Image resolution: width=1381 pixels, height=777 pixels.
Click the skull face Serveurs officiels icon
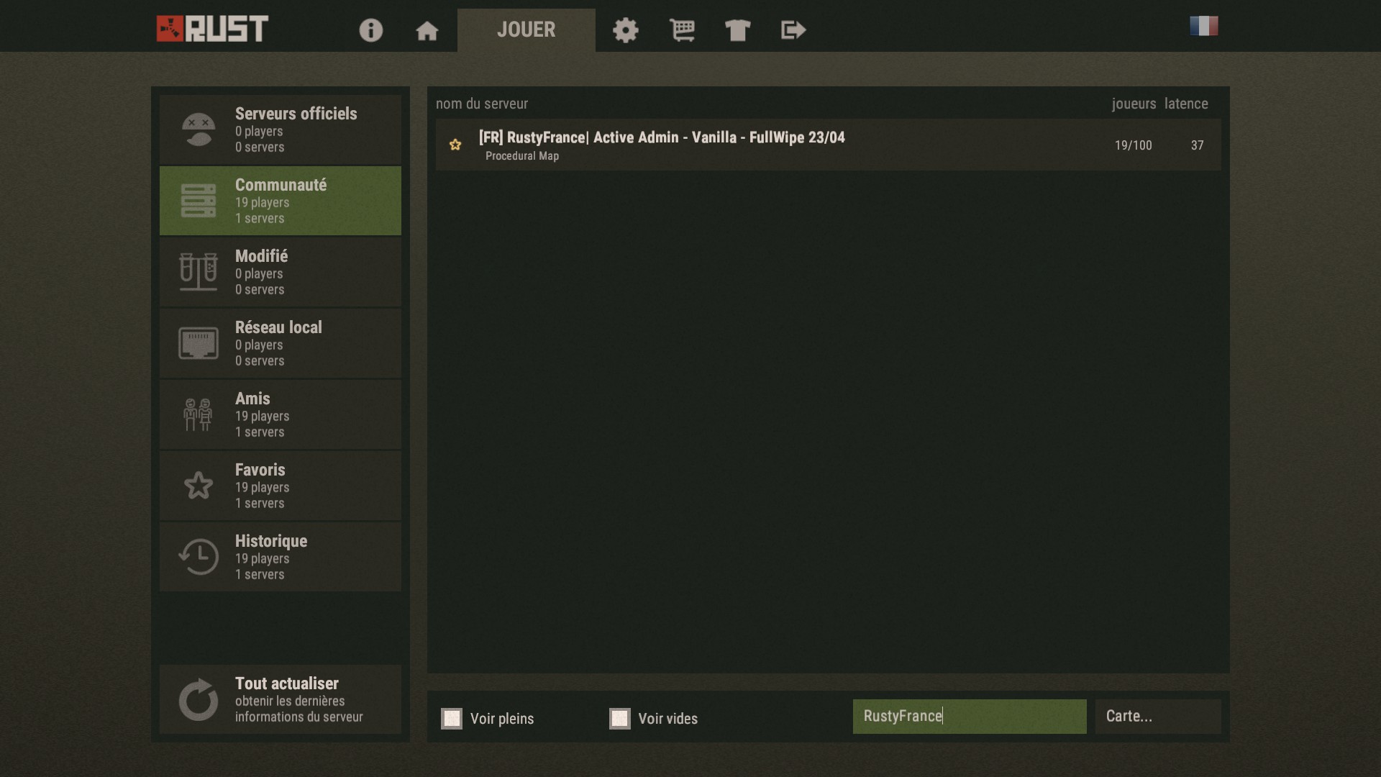[199, 129]
